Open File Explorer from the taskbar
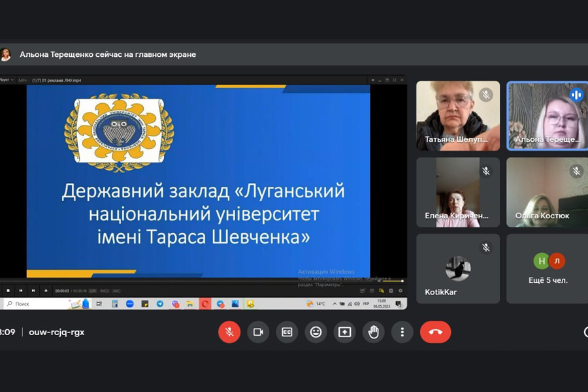 tap(190, 304)
